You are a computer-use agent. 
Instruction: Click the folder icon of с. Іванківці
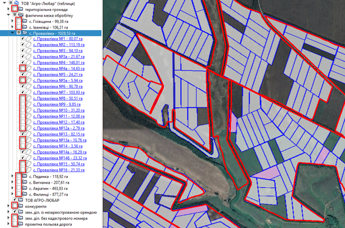pos(25,27)
